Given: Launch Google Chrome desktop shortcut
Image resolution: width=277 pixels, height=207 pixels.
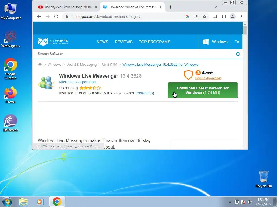Looking at the screenshot, I should [11, 69].
